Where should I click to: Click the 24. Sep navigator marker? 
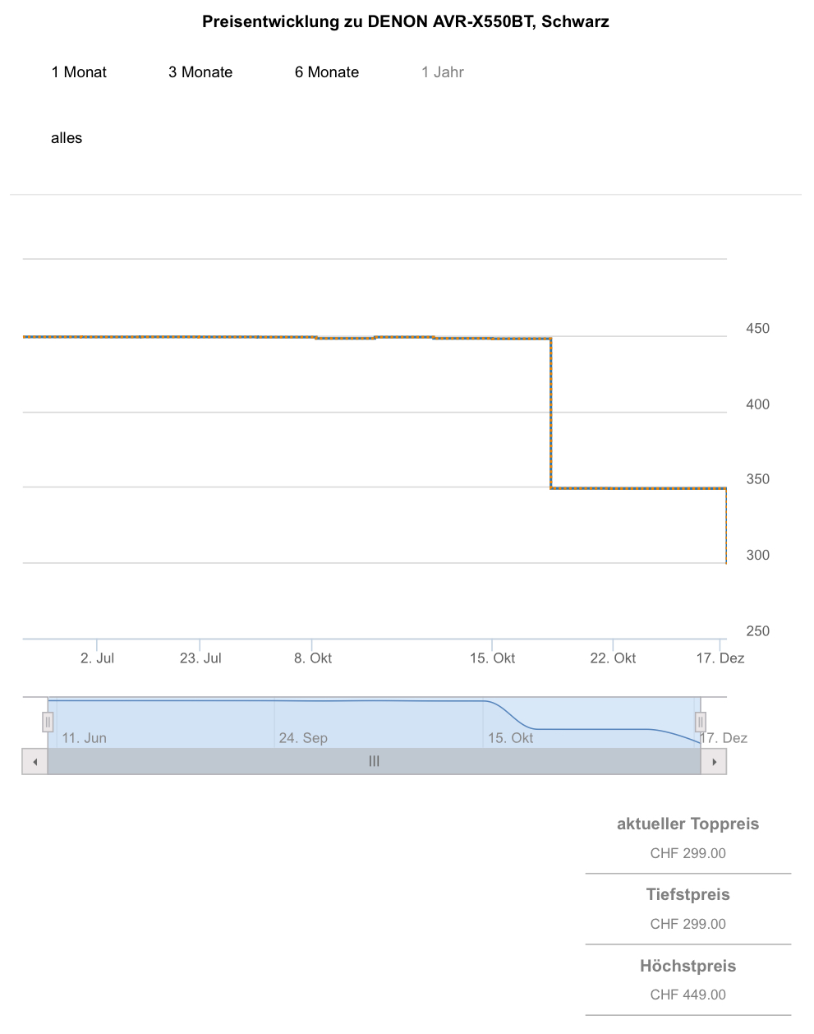303,738
